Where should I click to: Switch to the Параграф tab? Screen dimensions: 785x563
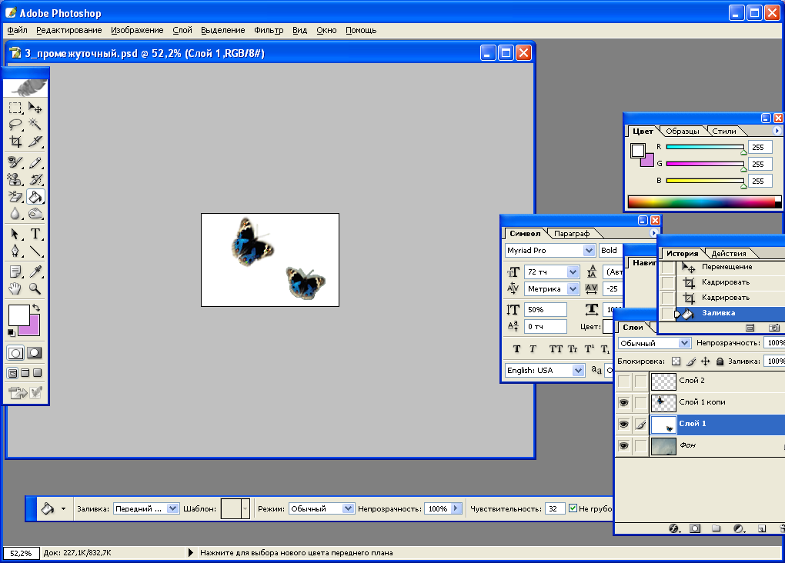click(572, 233)
